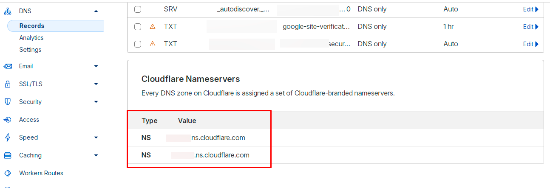
Task: Open the DNS Analytics page
Action: click(31, 38)
